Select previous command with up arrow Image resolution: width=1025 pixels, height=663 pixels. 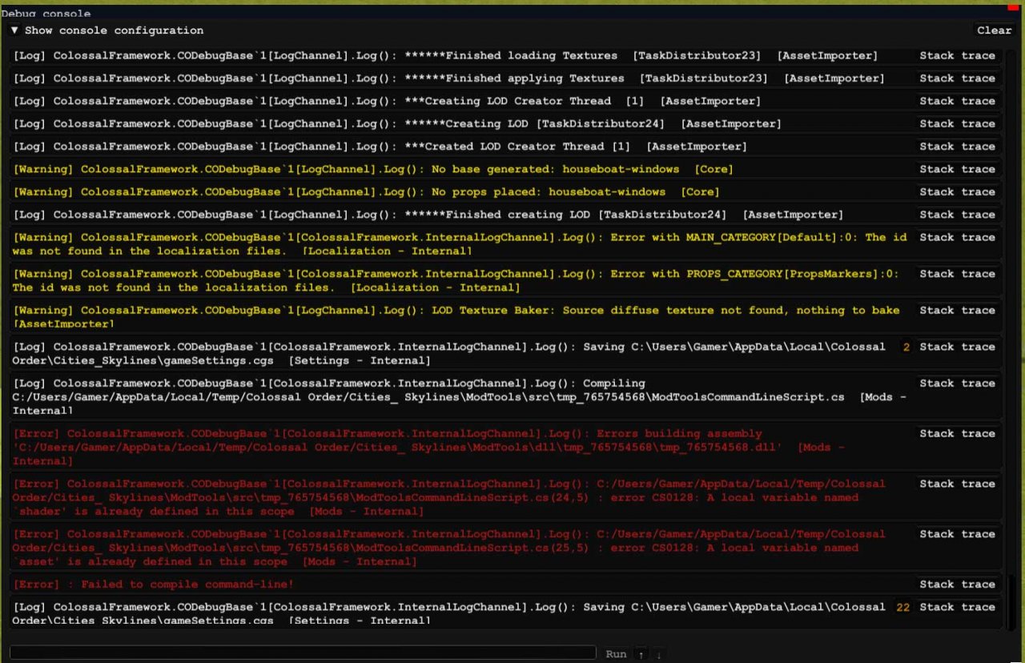click(641, 653)
